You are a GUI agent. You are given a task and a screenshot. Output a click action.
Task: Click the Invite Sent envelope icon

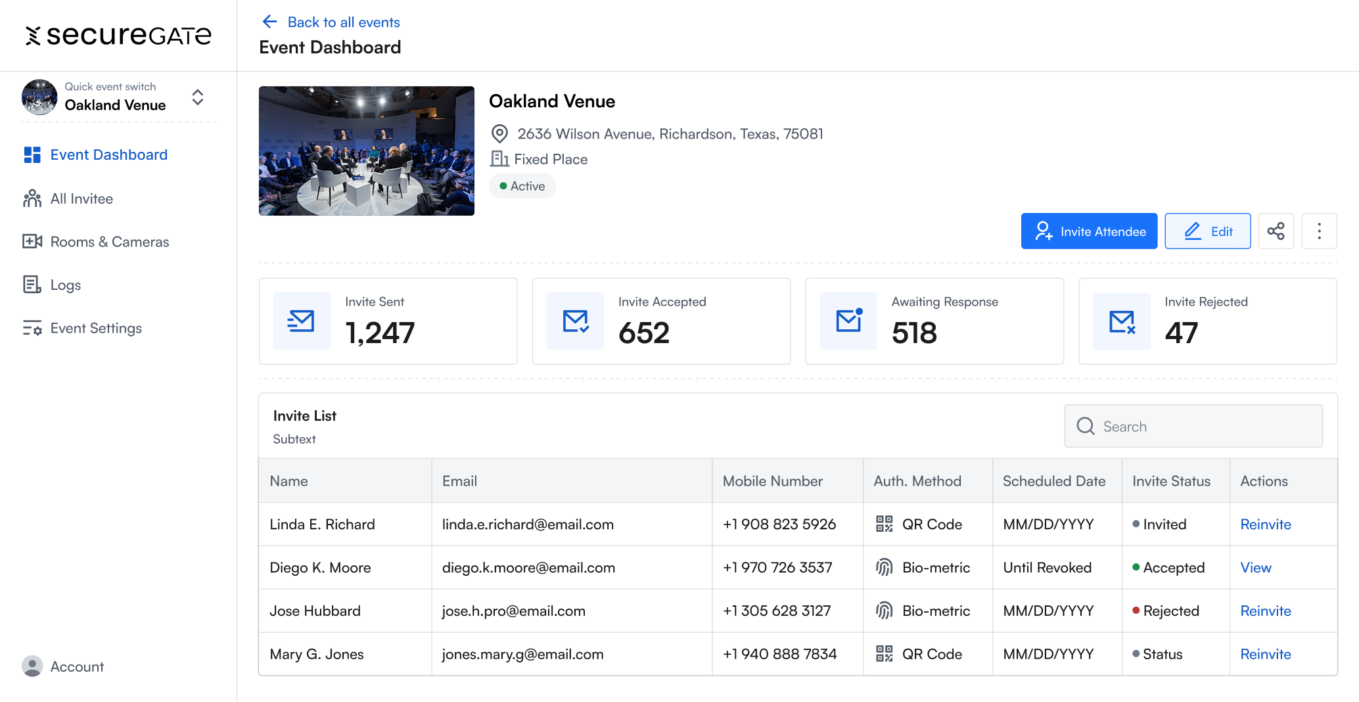tap(302, 321)
